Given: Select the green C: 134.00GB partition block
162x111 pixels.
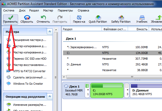Looking at the screenshot, I should coord(107,90).
